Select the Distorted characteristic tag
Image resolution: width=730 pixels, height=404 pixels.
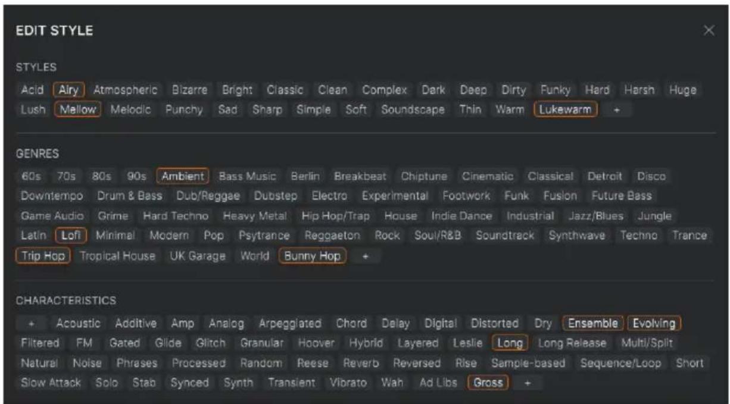pyautogui.click(x=496, y=324)
